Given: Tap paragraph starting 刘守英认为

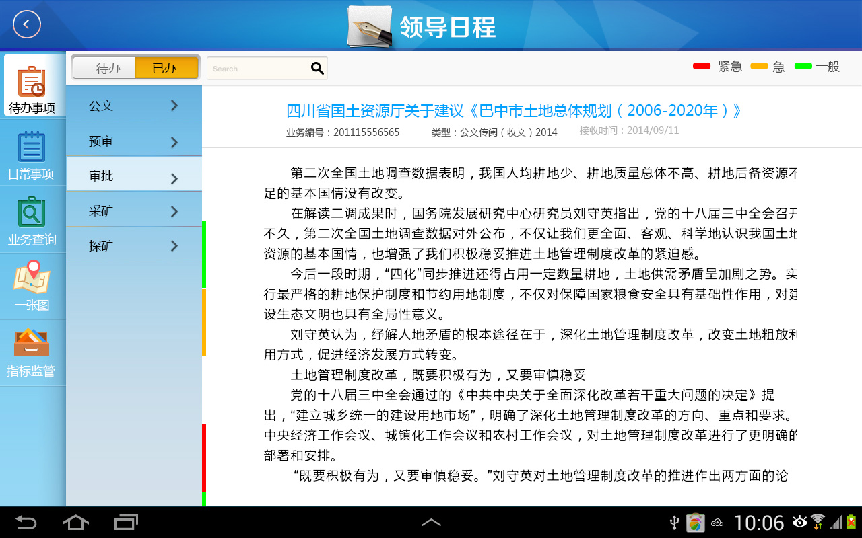Looking at the screenshot, I should coord(531,344).
